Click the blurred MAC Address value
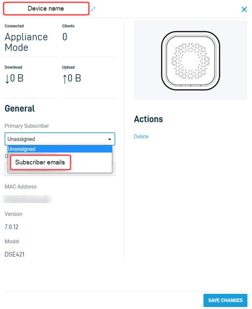The image size is (252, 309). (x=28, y=199)
